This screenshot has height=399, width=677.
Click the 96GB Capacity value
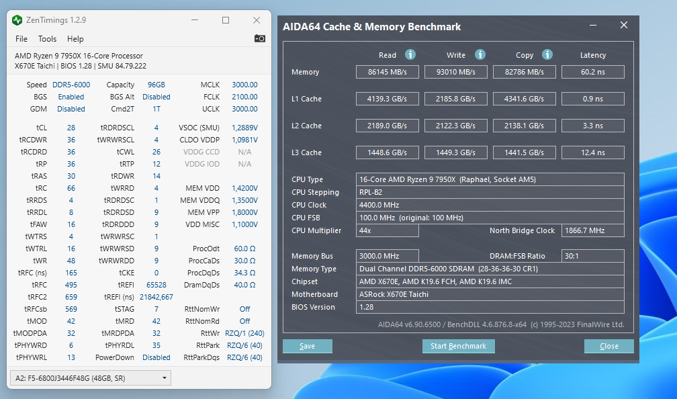click(x=156, y=85)
